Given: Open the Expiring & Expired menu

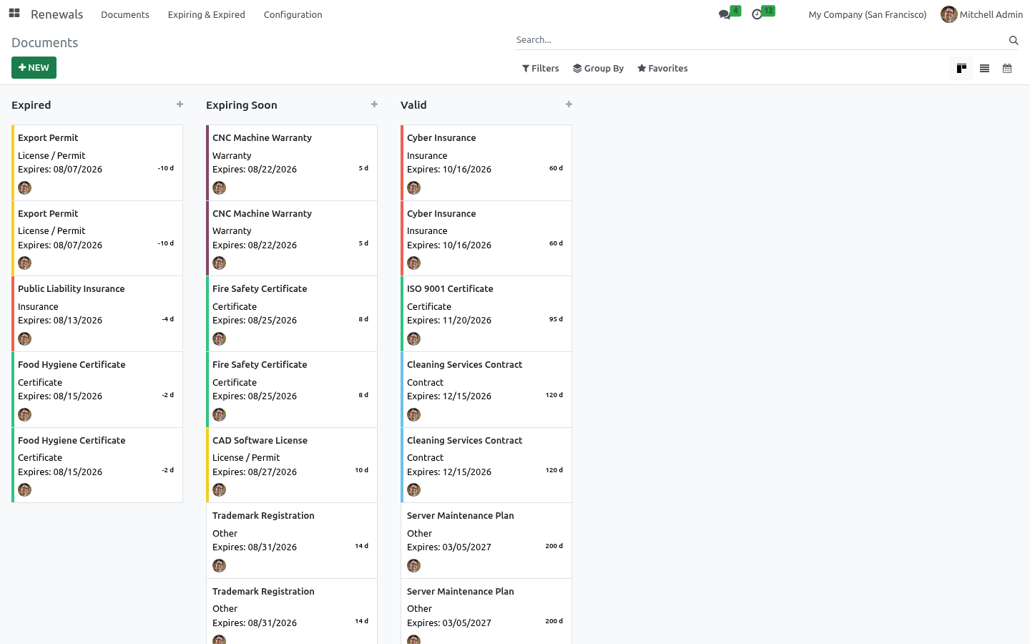Looking at the screenshot, I should pos(207,14).
